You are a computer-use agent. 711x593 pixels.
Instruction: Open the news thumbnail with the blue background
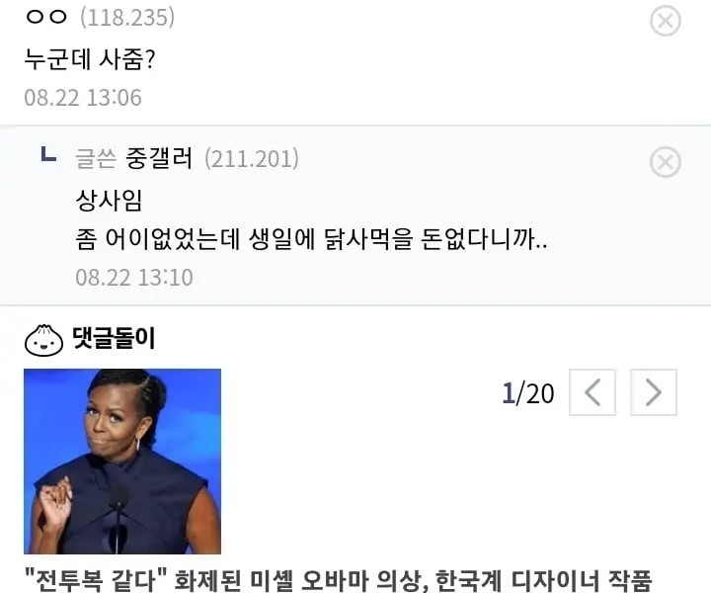[122, 462]
